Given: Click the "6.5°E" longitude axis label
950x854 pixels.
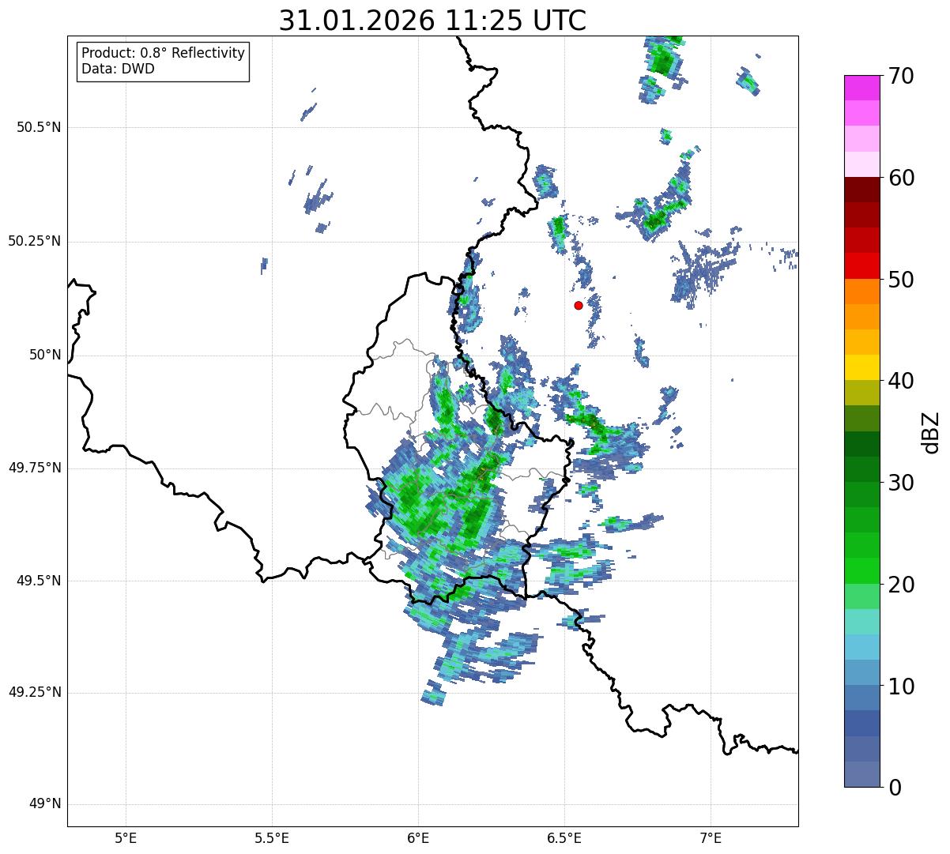Looking at the screenshot, I should click(564, 838).
